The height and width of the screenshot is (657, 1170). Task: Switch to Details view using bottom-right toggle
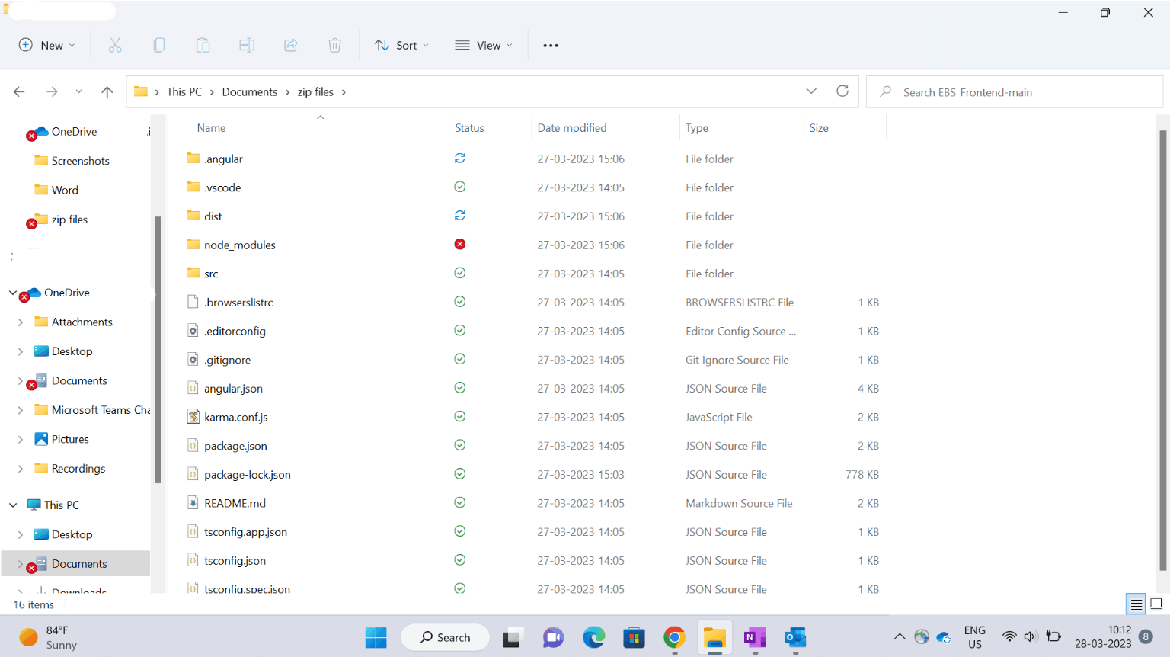pyautogui.click(x=1135, y=604)
